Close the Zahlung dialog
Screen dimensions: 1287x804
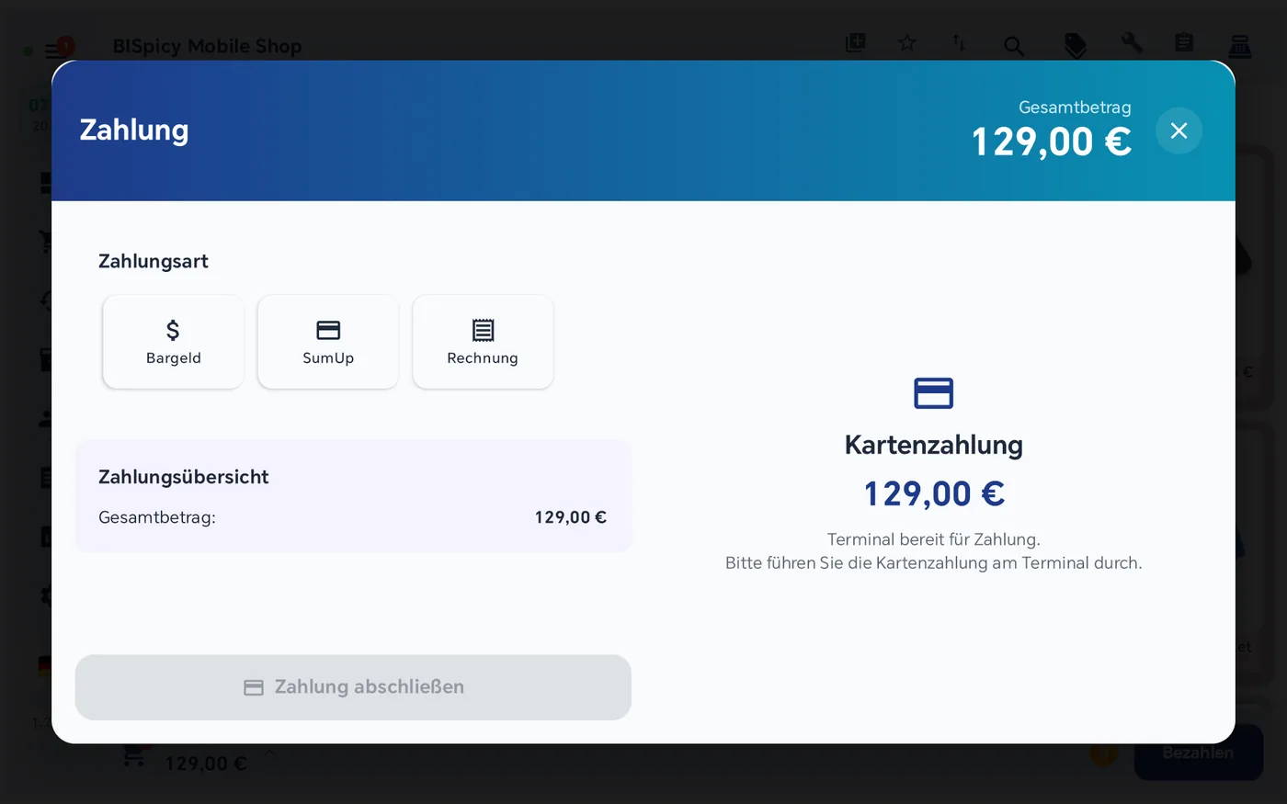[x=1179, y=130]
